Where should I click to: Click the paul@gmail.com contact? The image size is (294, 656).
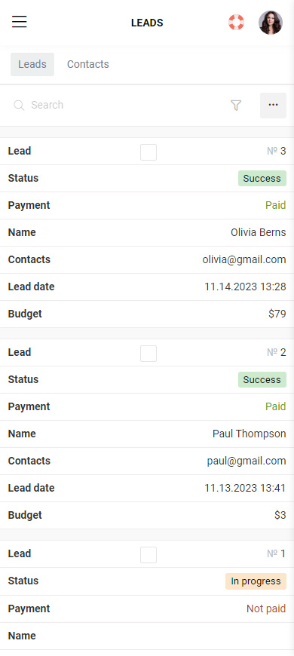(247, 461)
